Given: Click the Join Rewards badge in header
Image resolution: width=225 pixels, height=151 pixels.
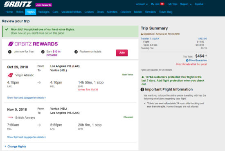Looking at the screenshot, I should pos(44,5).
